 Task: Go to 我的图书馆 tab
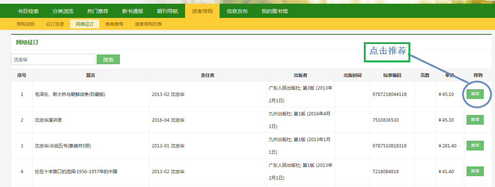275,11
